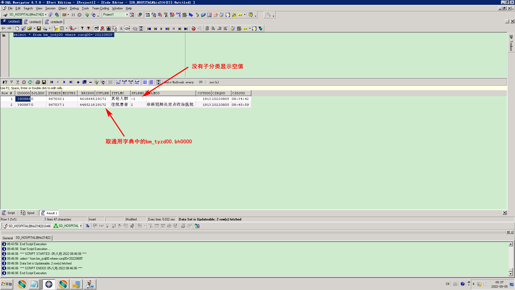
Task: Print the result grid using printer icon
Action: 38,82
